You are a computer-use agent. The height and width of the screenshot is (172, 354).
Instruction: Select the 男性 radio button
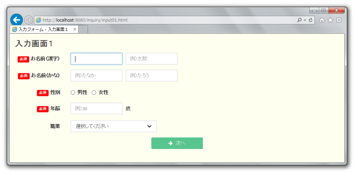[73, 93]
